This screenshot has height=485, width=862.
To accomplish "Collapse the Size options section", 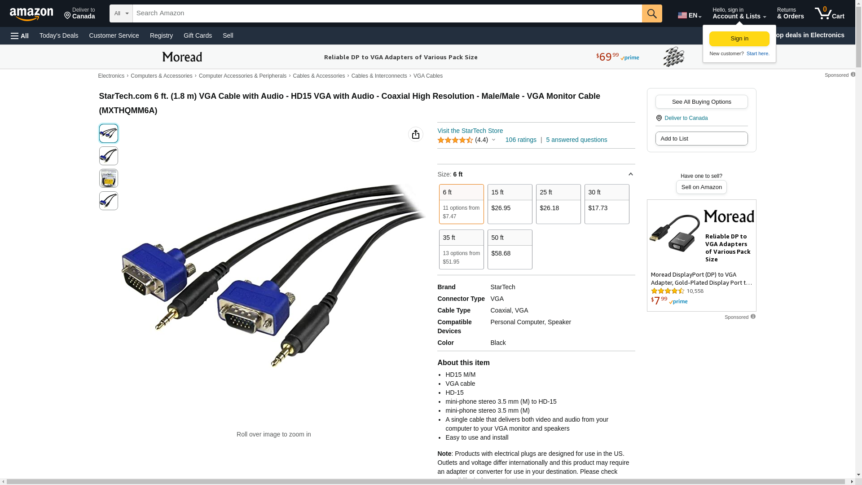I will [630, 174].
